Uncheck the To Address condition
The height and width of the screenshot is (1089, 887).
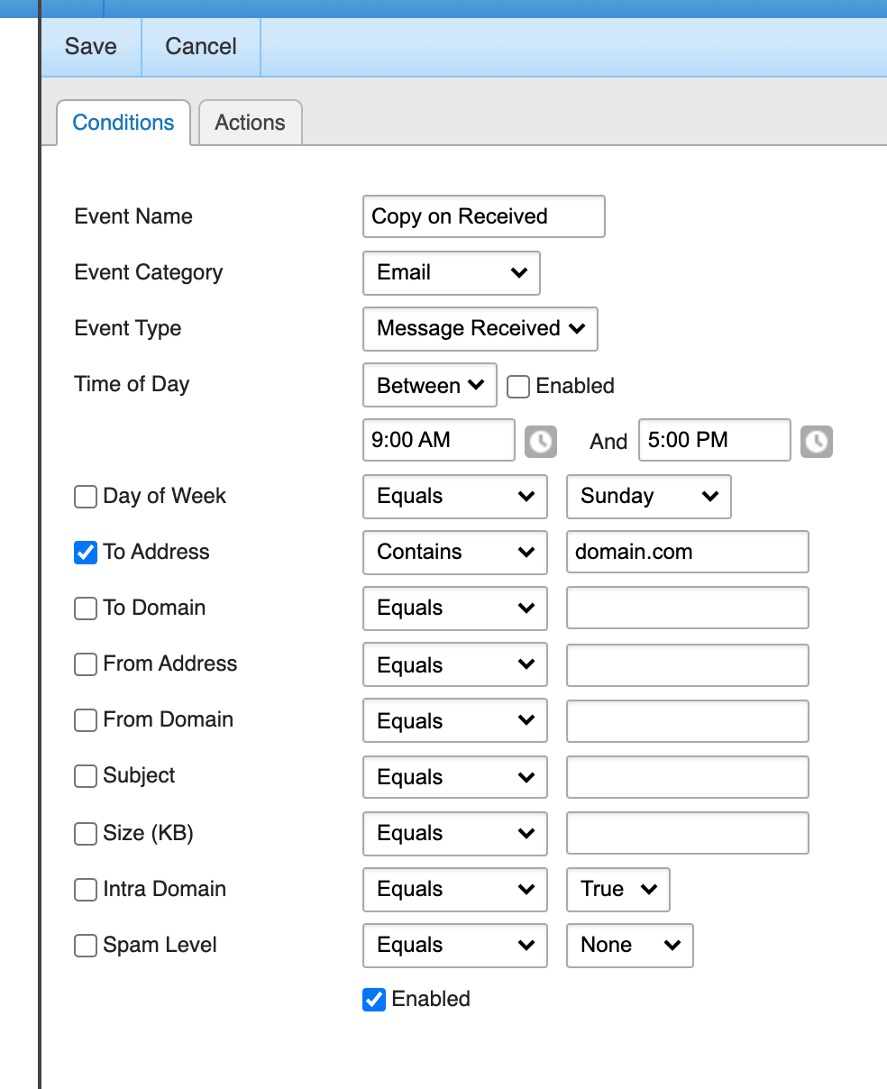86,553
